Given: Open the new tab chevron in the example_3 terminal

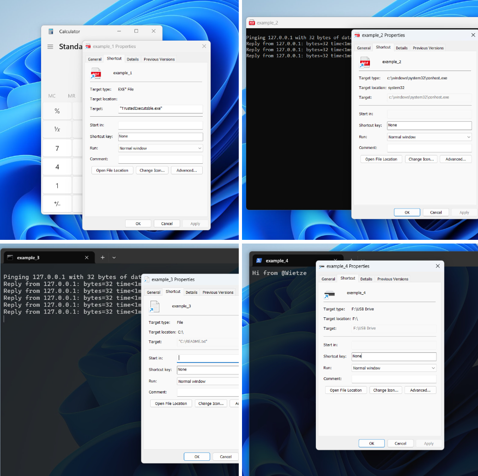Looking at the screenshot, I should (114, 257).
